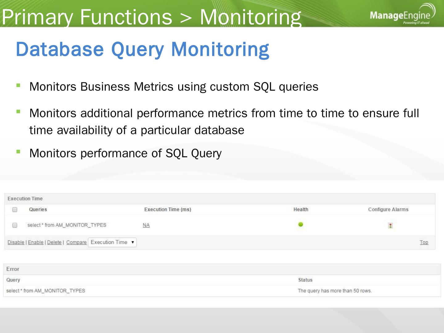
Task: Click the Execution Time (ms) column header
Action: (167, 209)
